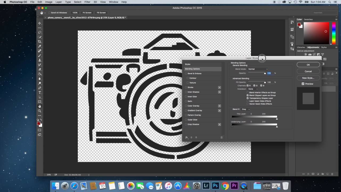The width and height of the screenshot is (341, 192).
Task: Select the Clone Stamp tool
Action: click(x=40, y=60)
